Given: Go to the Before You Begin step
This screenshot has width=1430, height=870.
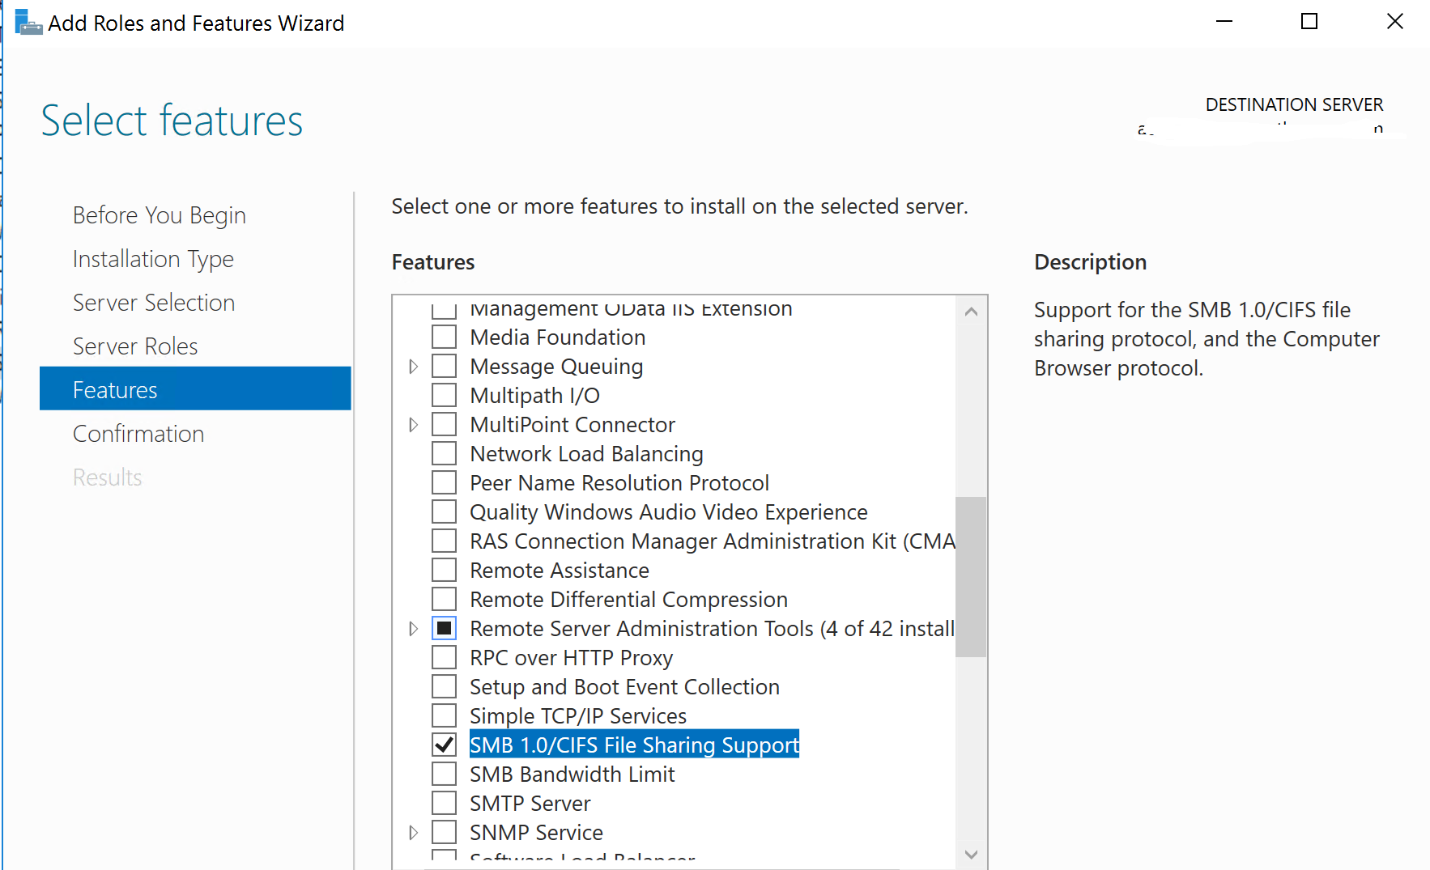Looking at the screenshot, I should (x=159, y=215).
